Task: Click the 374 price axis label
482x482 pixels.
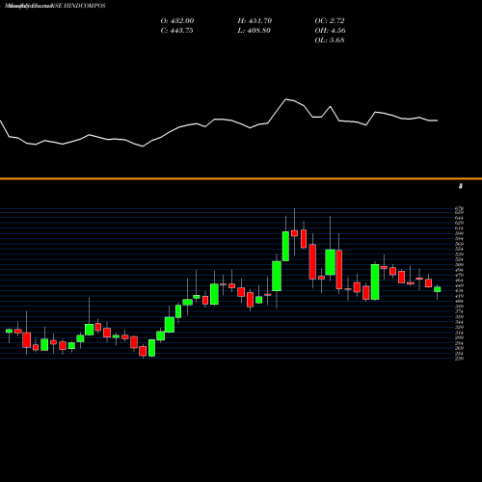Action: [x=460, y=311]
